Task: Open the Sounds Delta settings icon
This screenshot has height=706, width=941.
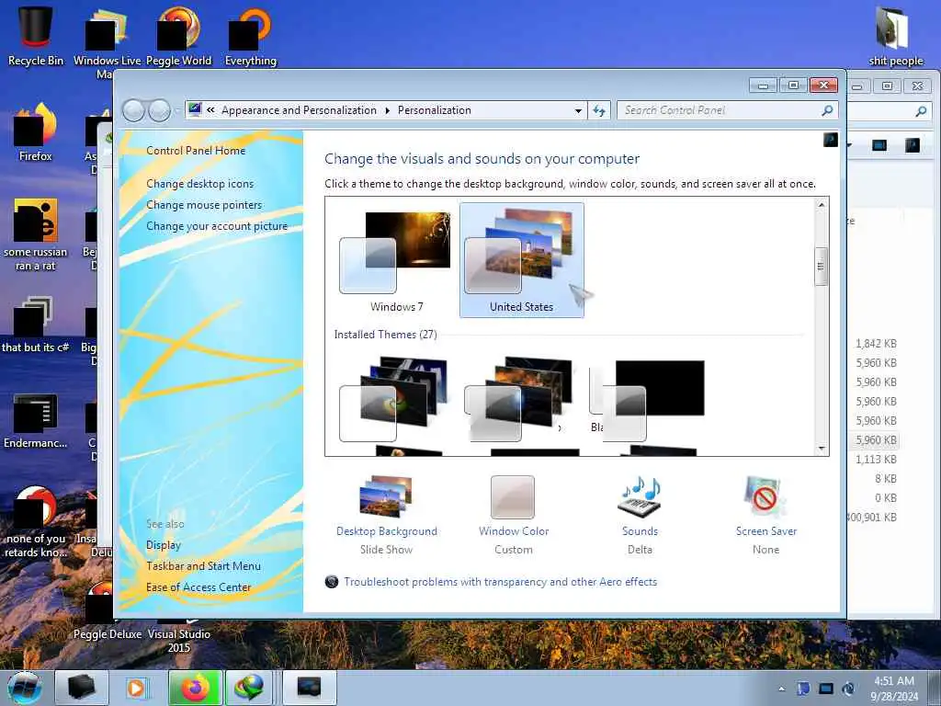Action: [x=640, y=497]
